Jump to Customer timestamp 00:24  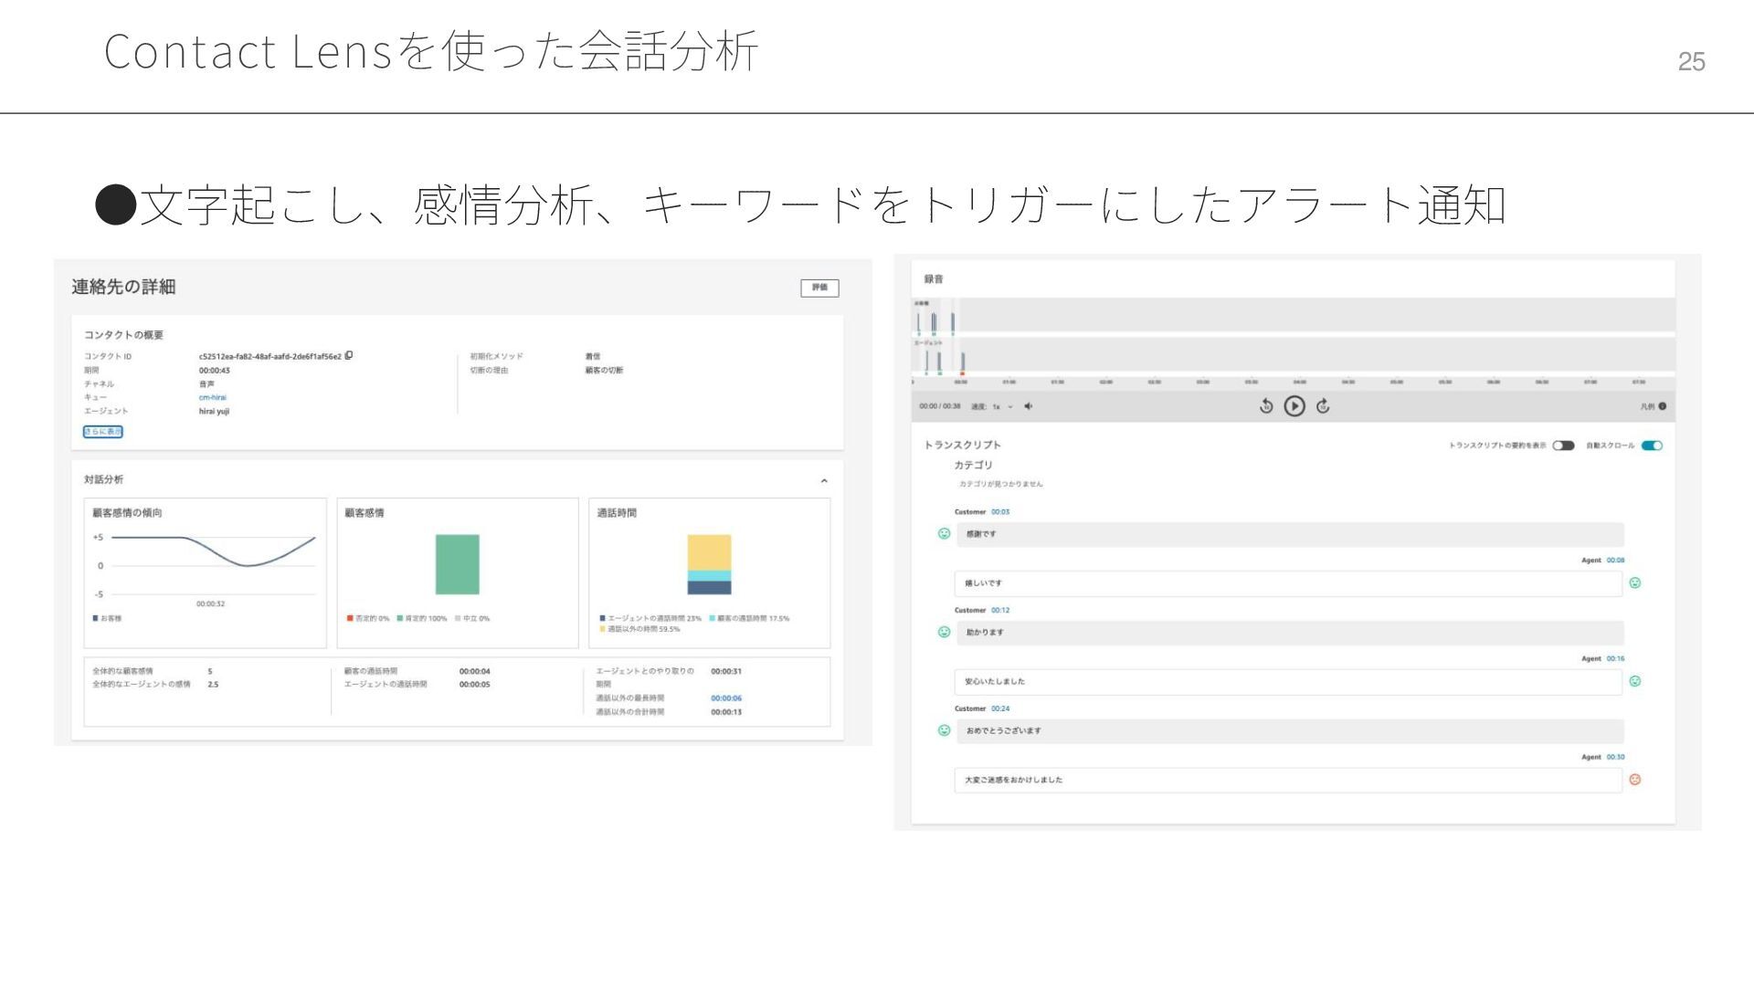pyautogui.click(x=1000, y=708)
